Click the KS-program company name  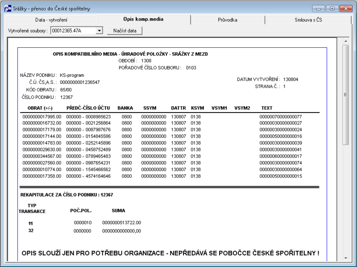point(72,75)
